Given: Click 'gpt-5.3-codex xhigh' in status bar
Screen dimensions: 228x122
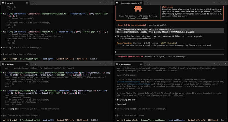Looking at the screenshot, I should click(127, 120).
